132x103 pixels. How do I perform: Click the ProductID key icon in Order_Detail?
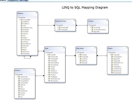coord(79,57)
